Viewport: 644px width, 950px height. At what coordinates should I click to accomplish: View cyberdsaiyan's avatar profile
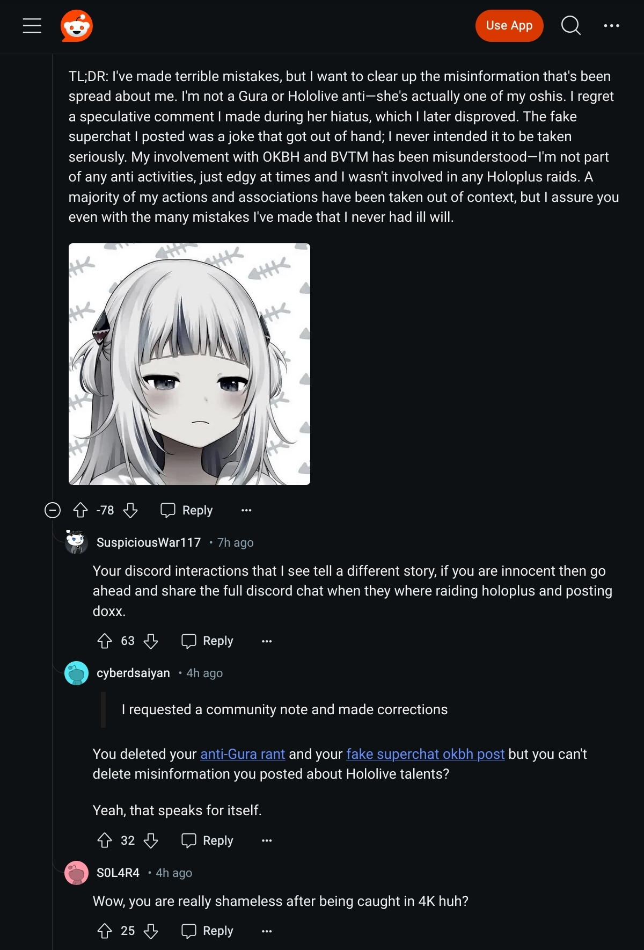76,673
